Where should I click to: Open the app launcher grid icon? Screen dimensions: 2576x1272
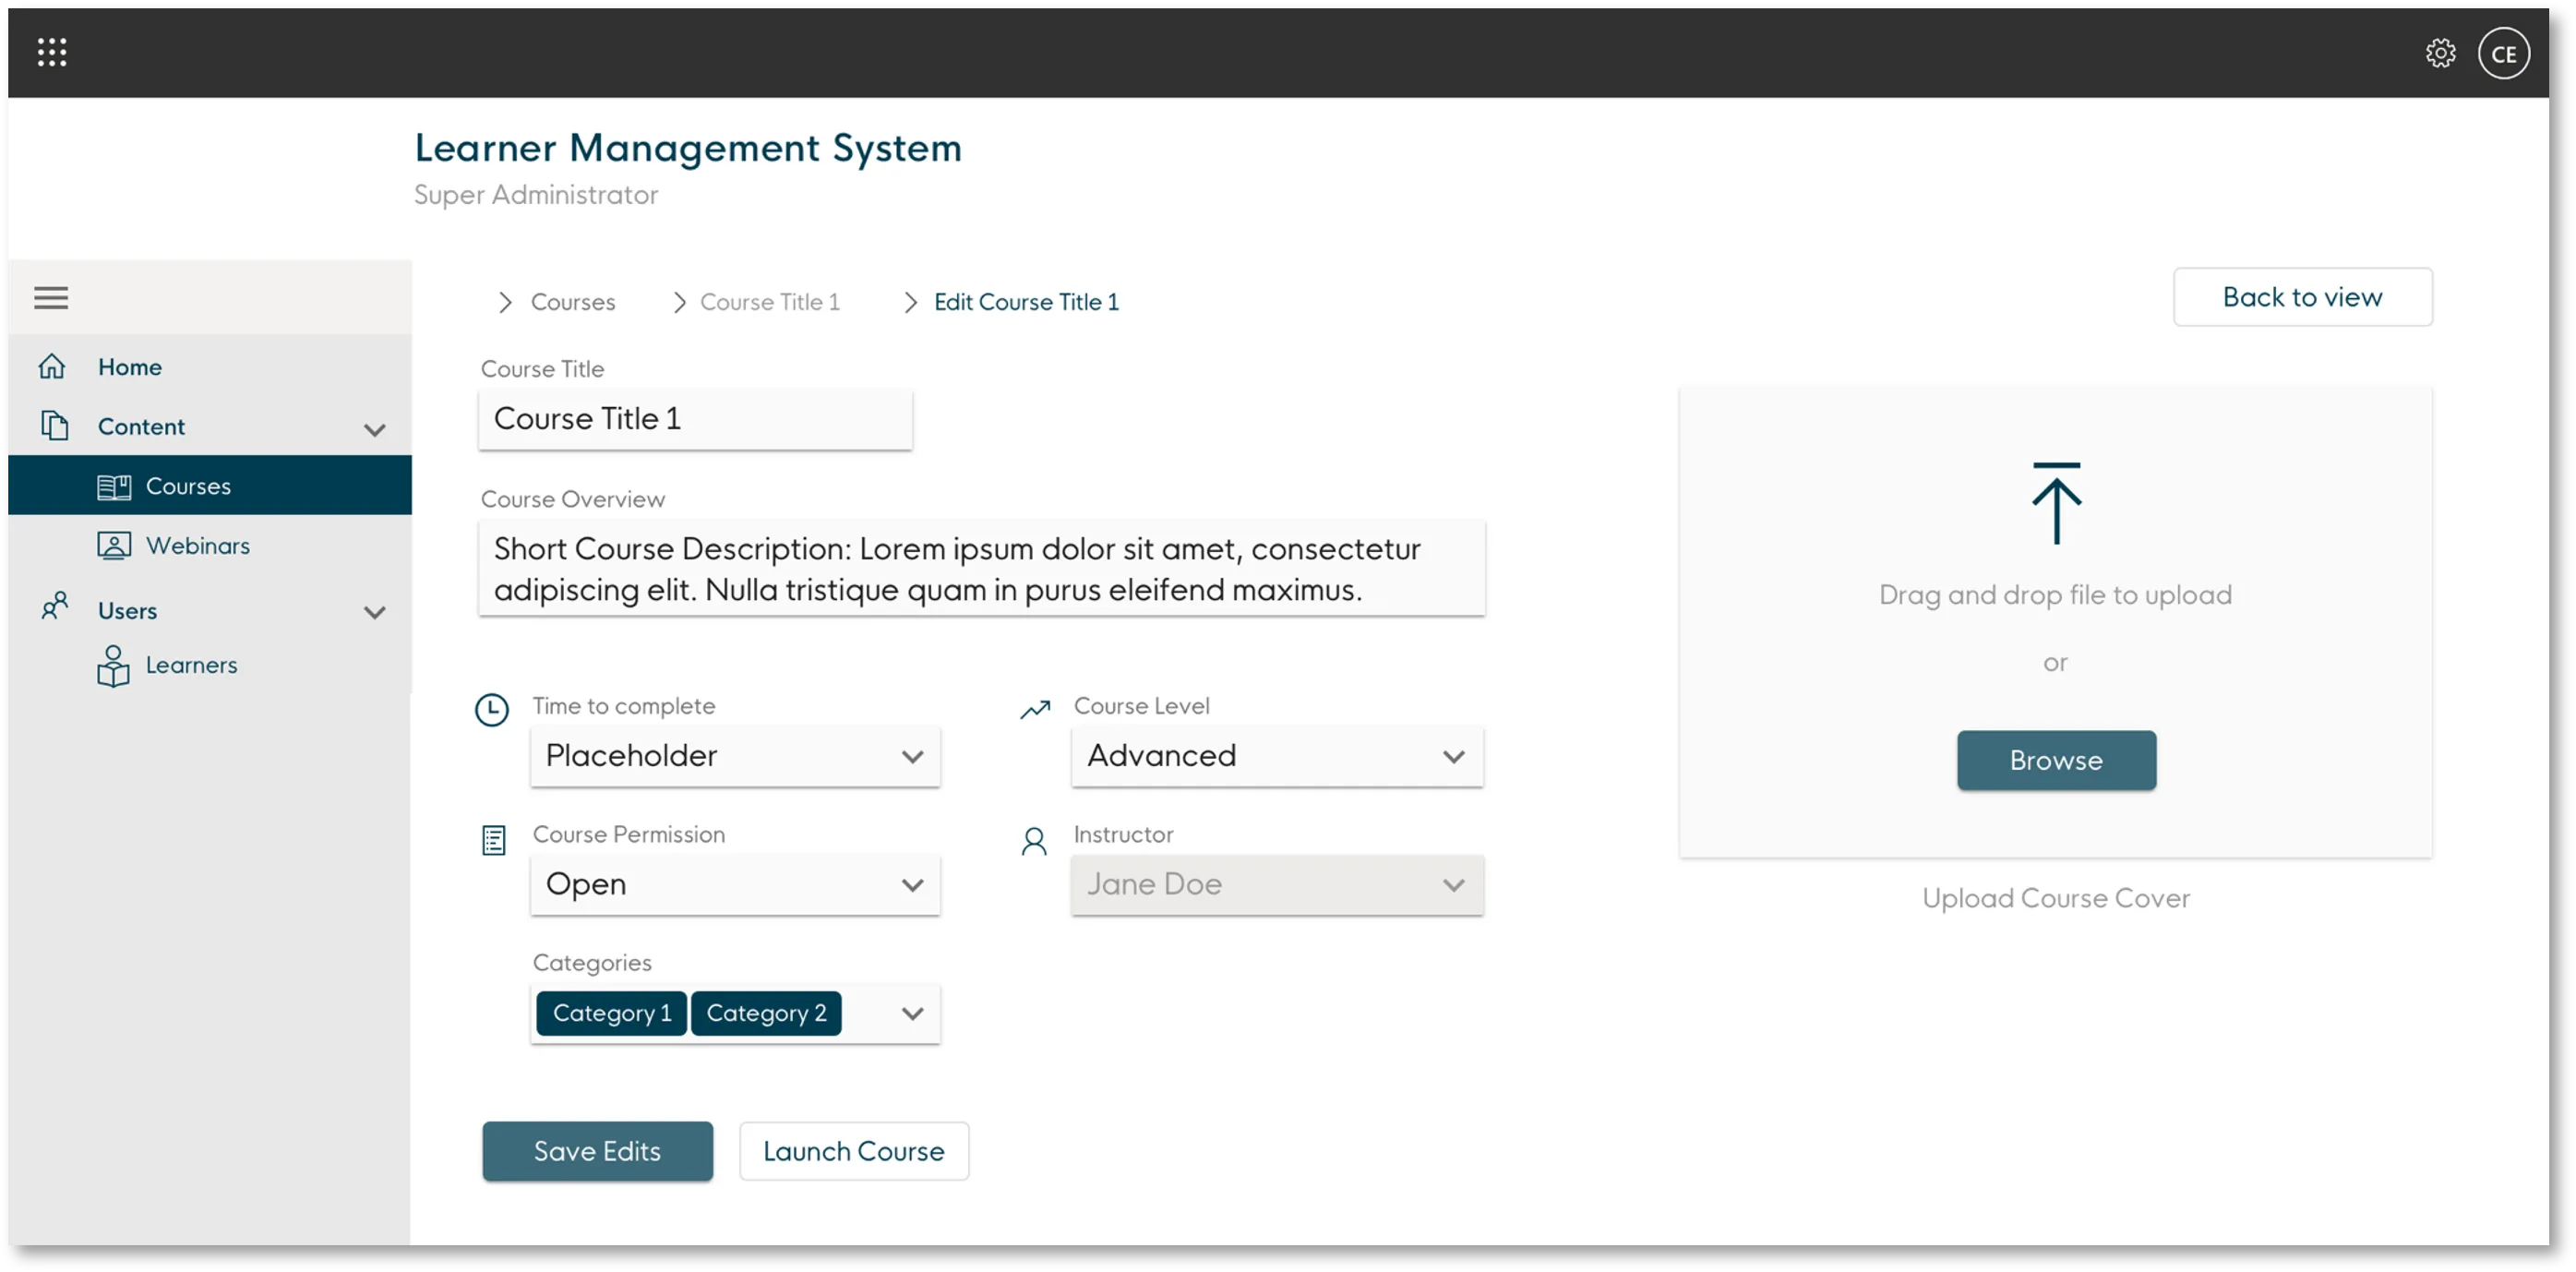52,52
